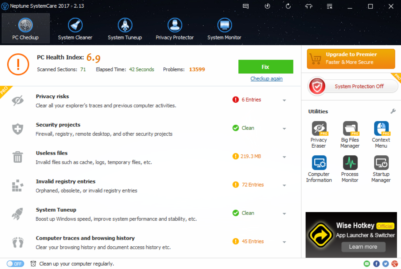The image size is (401, 269).
Task: Expand Computer traces and browsing history arrow
Action: tap(284, 242)
